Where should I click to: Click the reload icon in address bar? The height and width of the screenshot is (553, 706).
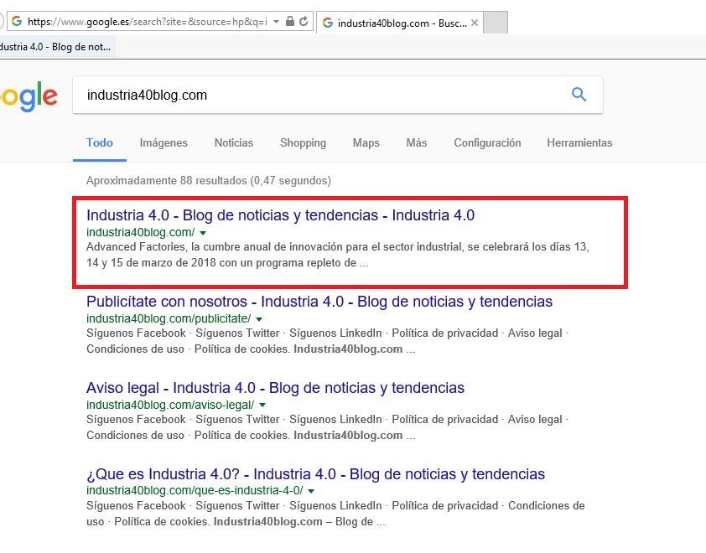coord(304,21)
